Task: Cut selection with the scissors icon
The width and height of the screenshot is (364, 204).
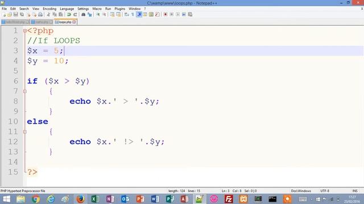Action: [x=48, y=15]
